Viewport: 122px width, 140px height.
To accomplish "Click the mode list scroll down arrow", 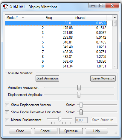I will [x=115, y=66].
